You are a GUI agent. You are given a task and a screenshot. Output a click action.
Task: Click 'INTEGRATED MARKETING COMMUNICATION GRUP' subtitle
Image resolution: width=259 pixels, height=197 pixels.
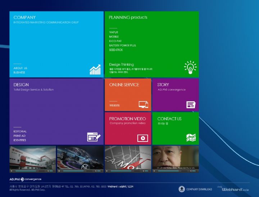coord(46,22)
